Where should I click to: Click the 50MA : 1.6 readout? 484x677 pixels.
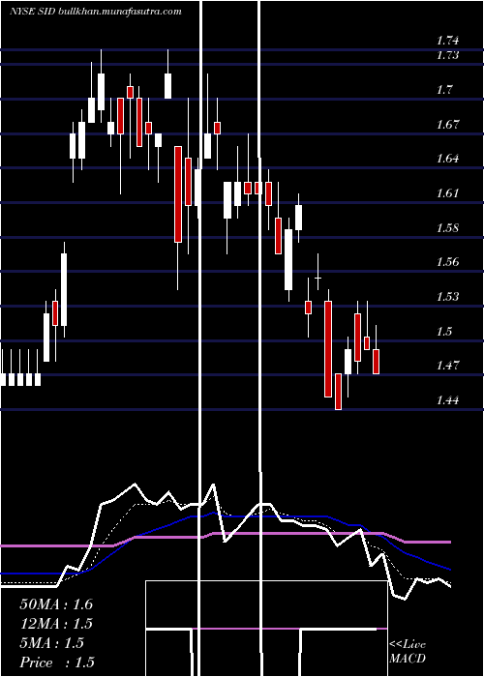click(56, 604)
